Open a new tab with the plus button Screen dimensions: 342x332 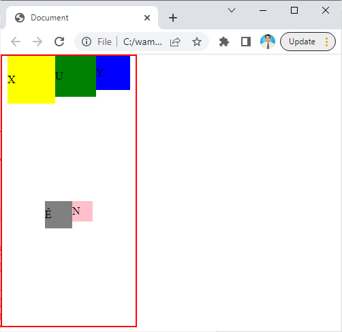[173, 18]
